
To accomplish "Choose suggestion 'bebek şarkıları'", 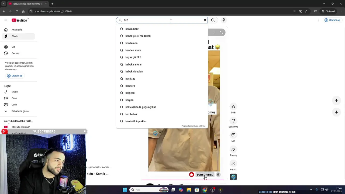I will [162, 64].
